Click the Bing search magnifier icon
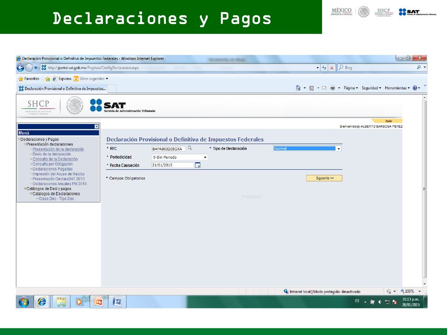The width and height of the screenshot is (447, 335). click(x=419, y=68)
